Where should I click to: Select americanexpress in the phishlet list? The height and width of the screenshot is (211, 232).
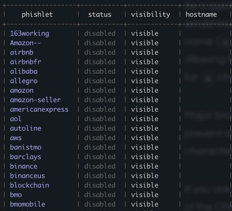pyautogui.click(x=39, y=109)
